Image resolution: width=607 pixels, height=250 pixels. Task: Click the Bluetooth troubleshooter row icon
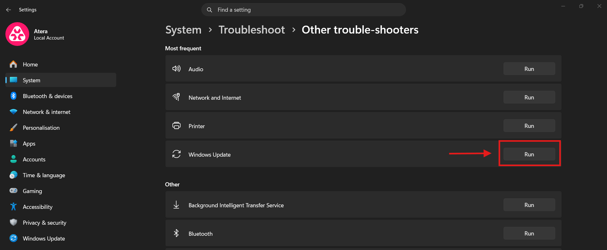(176, 233)
